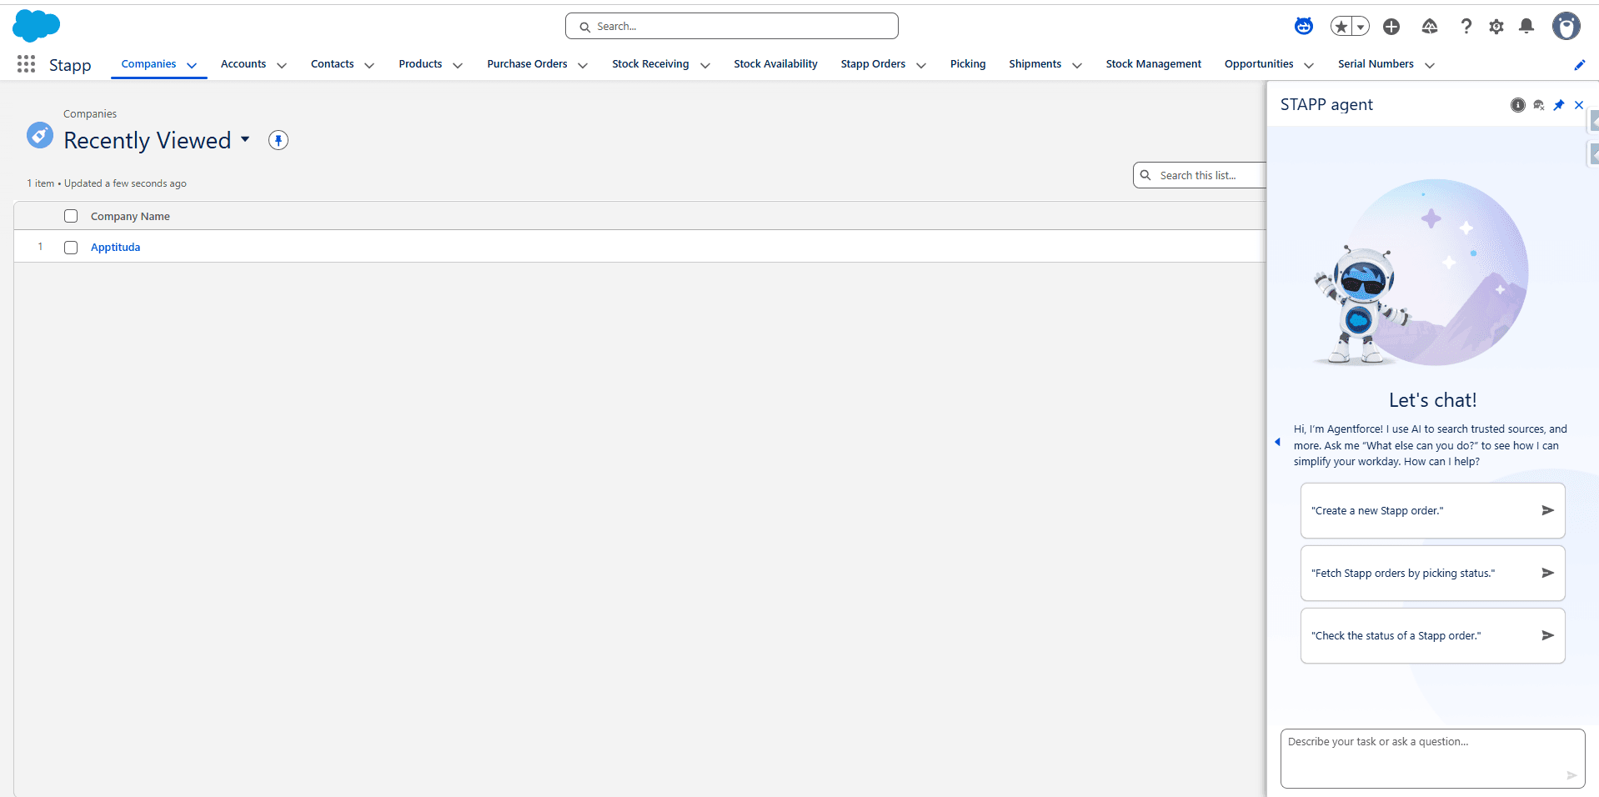
Task: Send "Fetch Stapp orders by picking status" prompt
Action: [1548, 573]
